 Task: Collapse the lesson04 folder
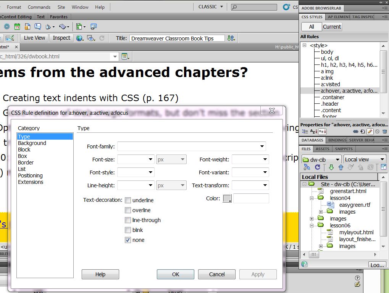(312, 198)
